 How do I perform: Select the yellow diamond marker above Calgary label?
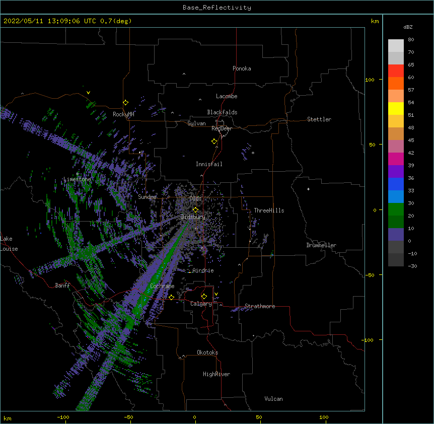(204, 297)
